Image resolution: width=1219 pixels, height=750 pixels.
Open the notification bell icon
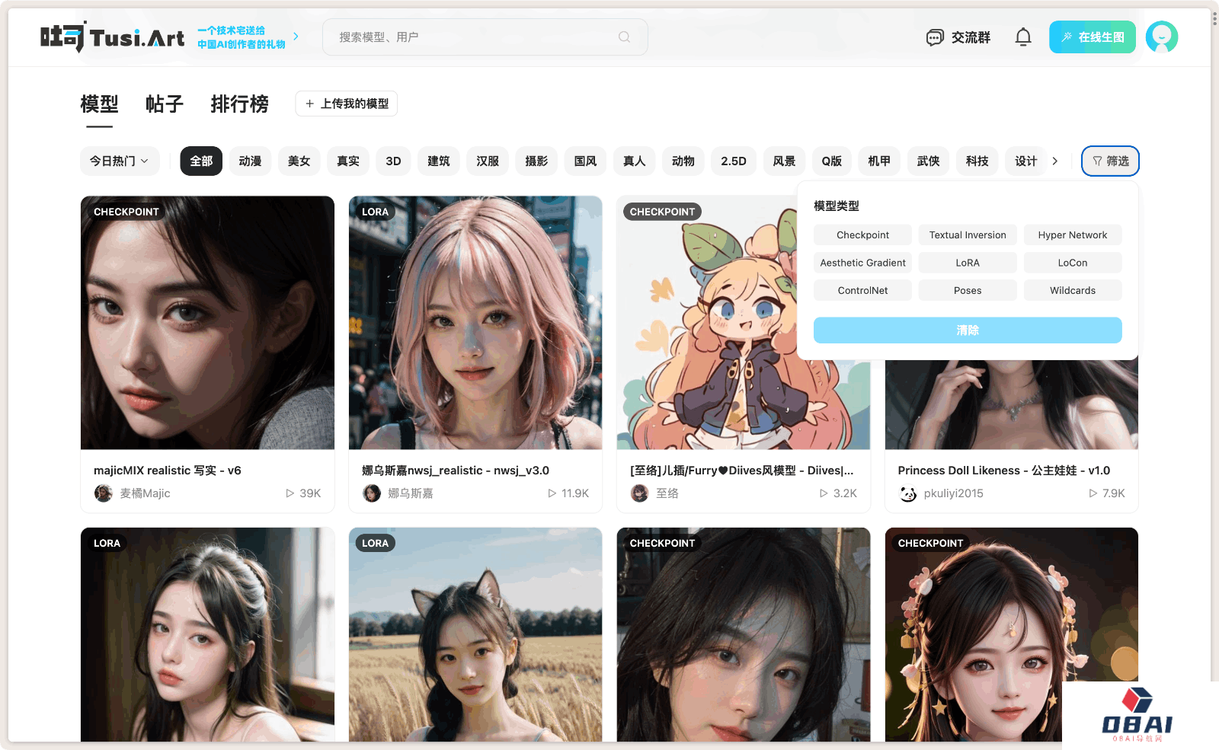pyautogui.click(x=1023, y=37)
